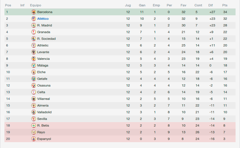Click the Sevilla badge icon
240x148 pixels.
tap(34, 119)
